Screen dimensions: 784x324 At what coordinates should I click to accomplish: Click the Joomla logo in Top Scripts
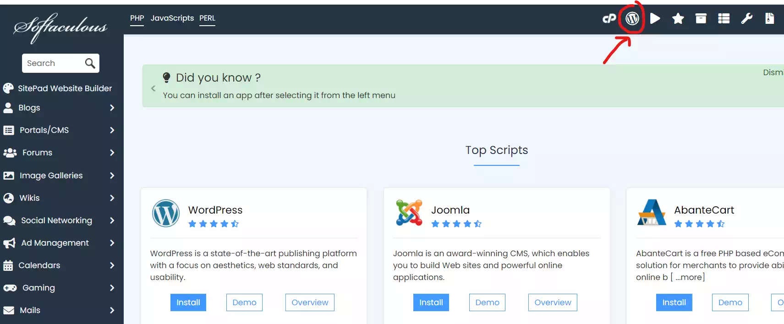click(x=409, y=213)
